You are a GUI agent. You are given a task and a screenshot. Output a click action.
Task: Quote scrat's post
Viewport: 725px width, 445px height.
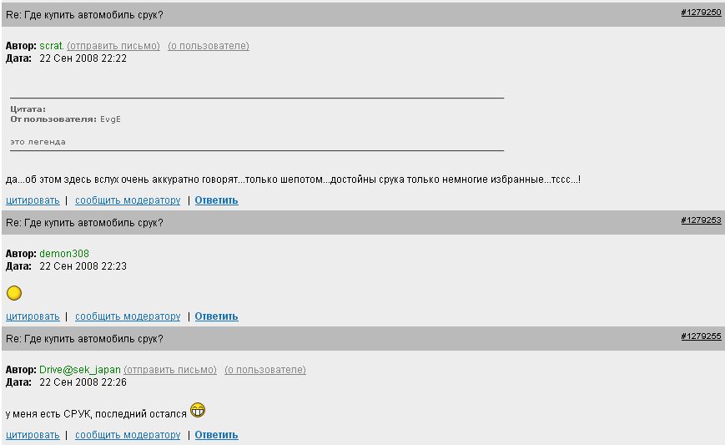click(33, 200)
